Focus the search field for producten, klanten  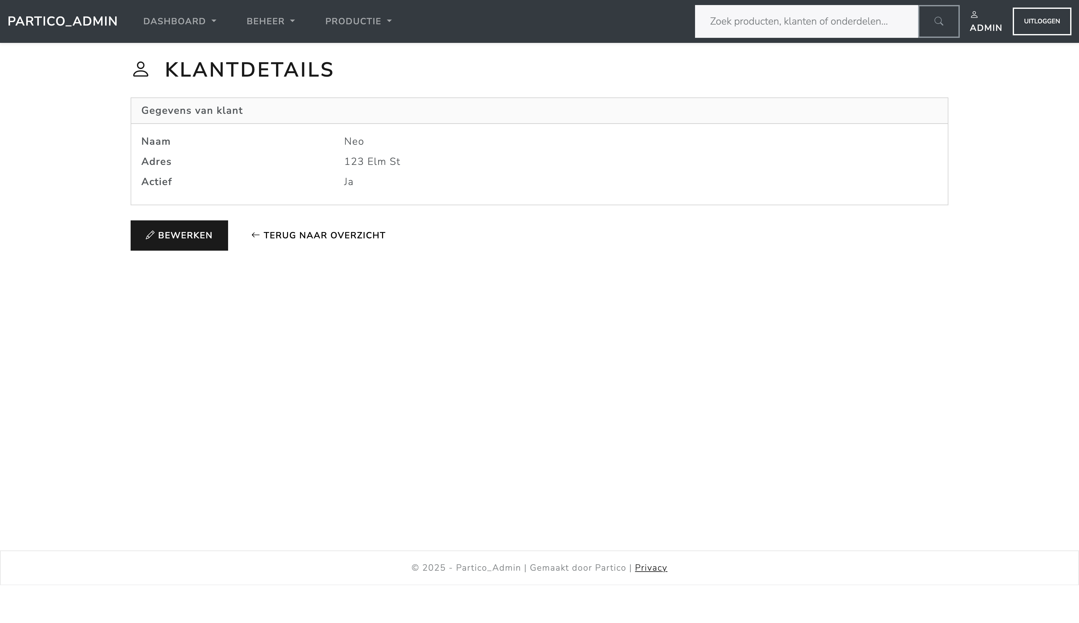(x=806, y=21)
